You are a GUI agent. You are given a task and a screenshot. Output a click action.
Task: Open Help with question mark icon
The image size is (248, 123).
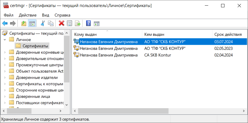89,24
